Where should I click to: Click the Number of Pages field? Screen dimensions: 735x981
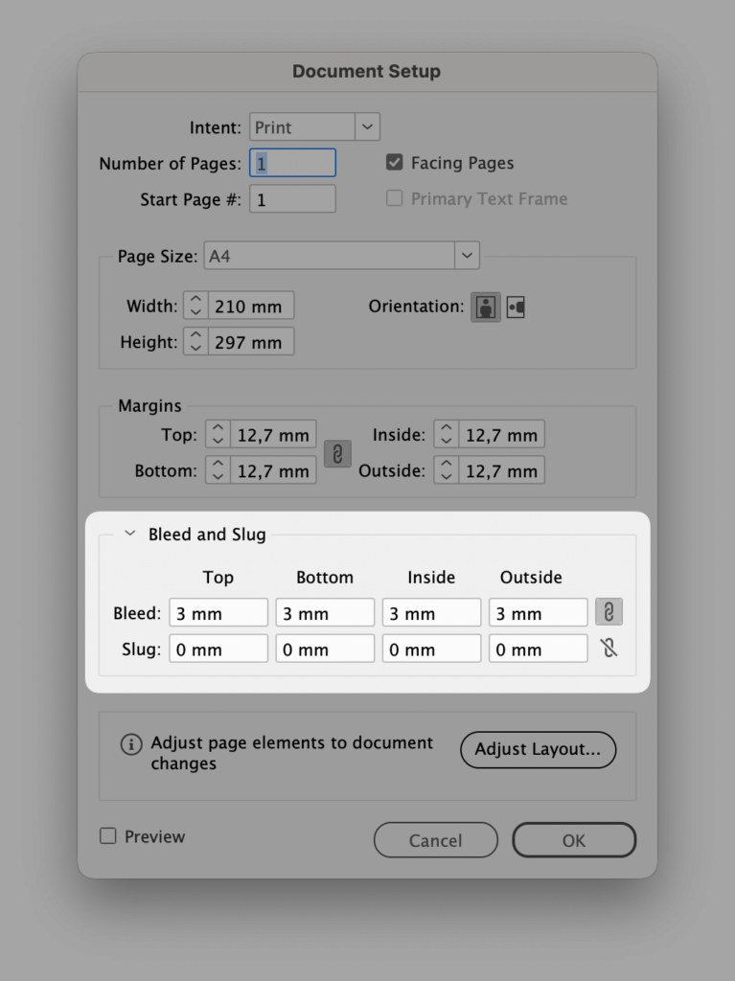293,164
